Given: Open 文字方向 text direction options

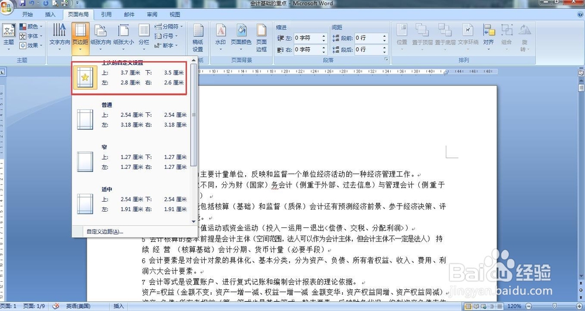Looking at the screenshot, I should [x=60, y=36].
